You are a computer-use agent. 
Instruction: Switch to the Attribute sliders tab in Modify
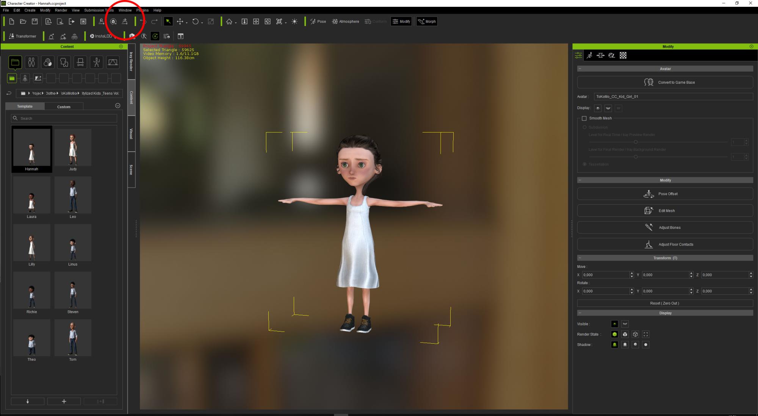point(578,56)
